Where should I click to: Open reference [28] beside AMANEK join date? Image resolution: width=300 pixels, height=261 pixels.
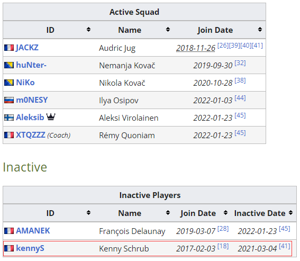(223, 229)
